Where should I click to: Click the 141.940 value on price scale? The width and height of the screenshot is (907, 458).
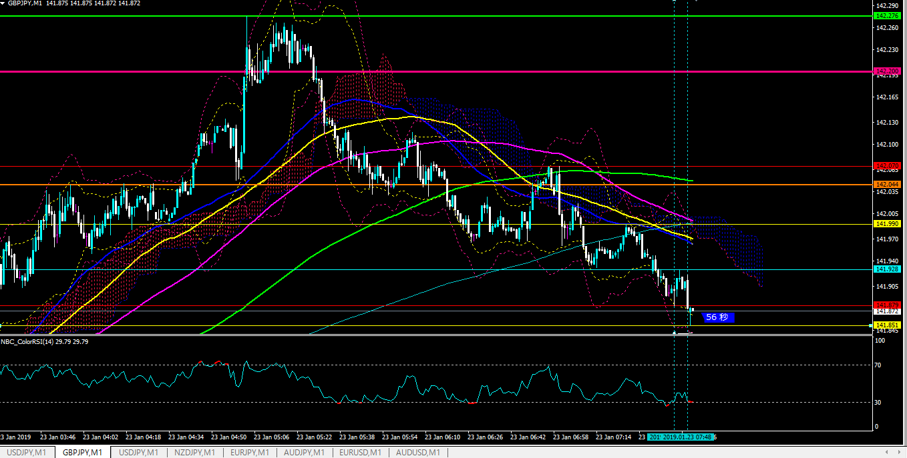click(888, 261)
